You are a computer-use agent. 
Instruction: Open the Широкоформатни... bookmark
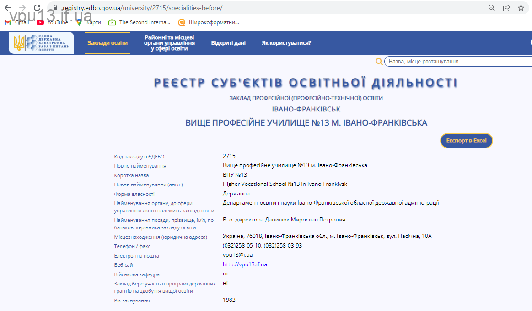pos(209,22)
